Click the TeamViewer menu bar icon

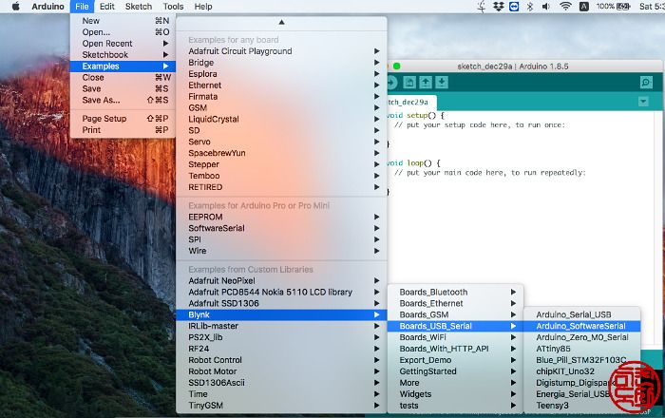pos(514,7)
